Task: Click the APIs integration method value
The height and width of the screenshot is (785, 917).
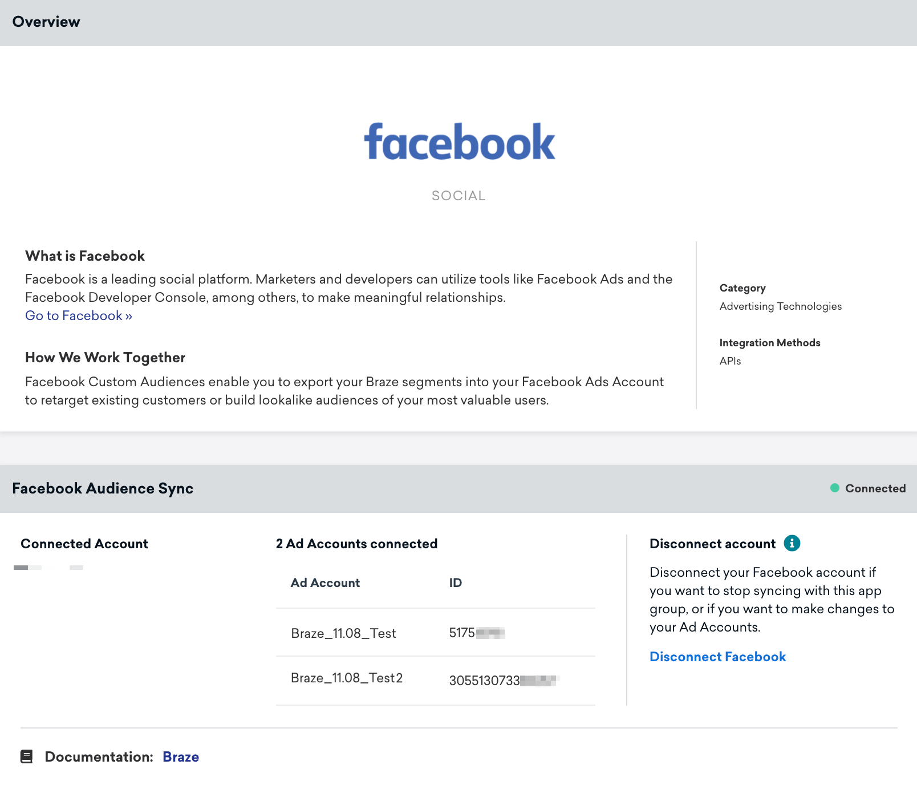Action: click(x=730, y=361)
